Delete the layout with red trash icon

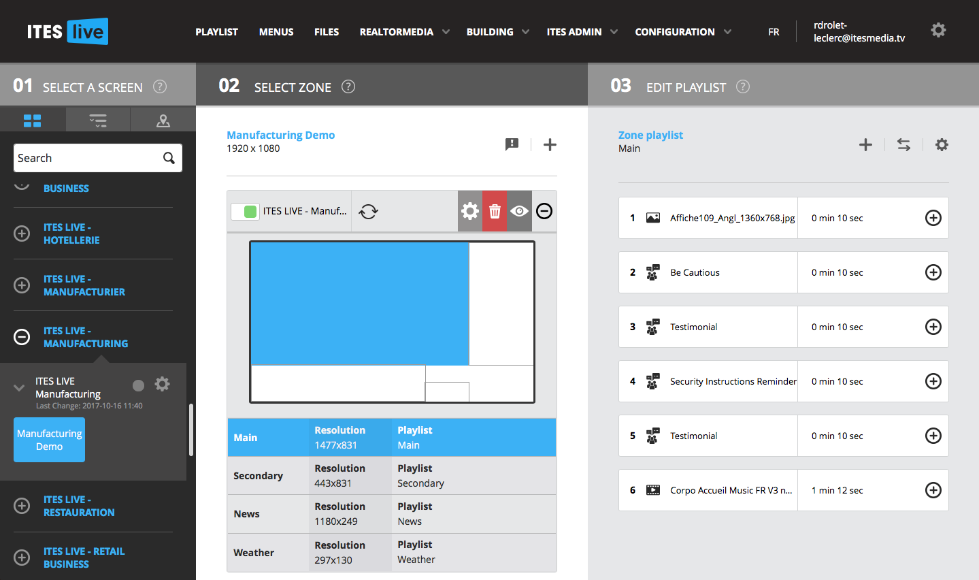pyautogui.click(x=495, y=211)
